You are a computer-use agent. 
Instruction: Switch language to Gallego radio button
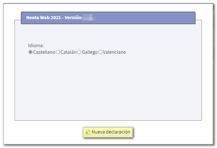(79, 52)
